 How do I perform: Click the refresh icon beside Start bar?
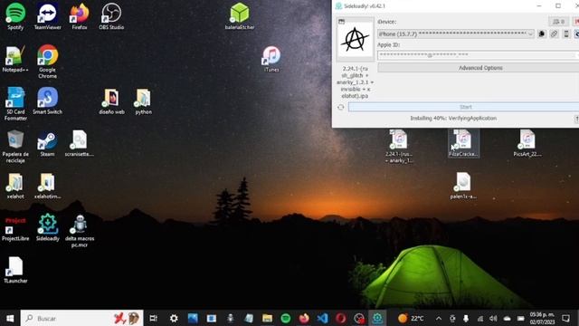coord(340,107)
